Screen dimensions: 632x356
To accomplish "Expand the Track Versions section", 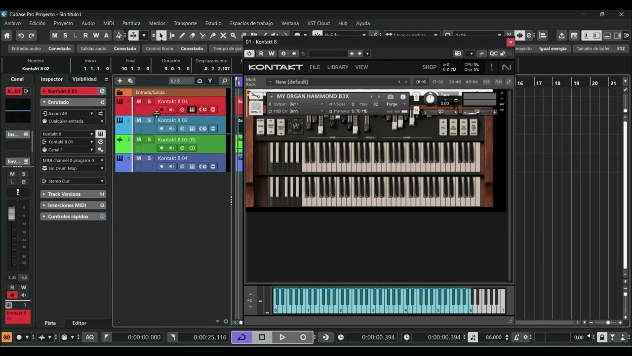I will point(73,194).
